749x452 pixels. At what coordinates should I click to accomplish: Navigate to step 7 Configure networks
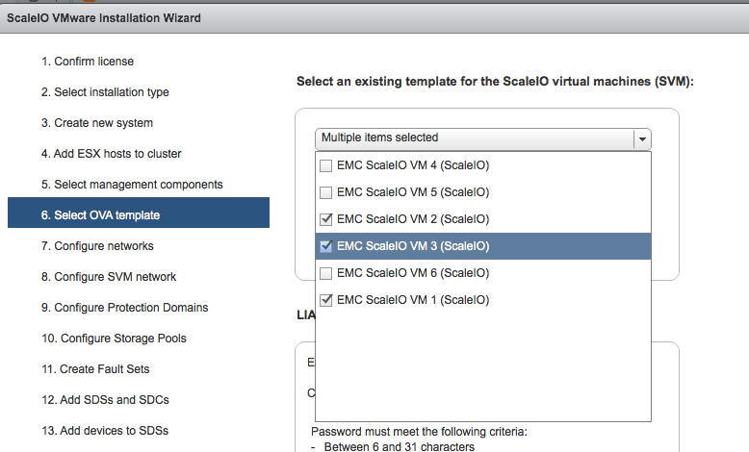97,246
